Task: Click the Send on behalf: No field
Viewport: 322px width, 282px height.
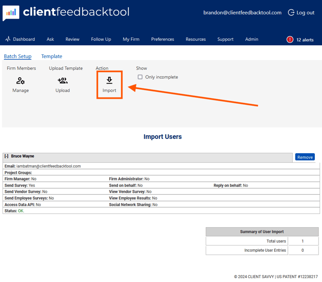Action: pyautogui.click(x=126, y=185)
